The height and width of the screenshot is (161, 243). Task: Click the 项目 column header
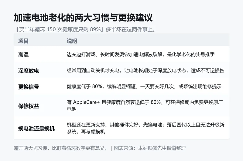pos(23,41)
